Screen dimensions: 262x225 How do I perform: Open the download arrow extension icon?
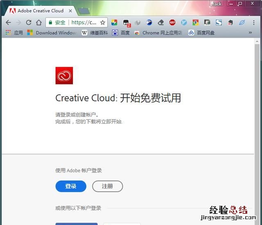196,22
